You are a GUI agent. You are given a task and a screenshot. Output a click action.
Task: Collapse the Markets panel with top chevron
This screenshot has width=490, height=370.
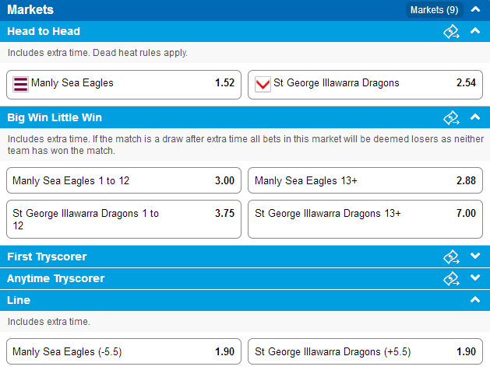475,9
